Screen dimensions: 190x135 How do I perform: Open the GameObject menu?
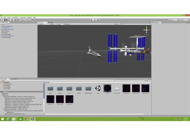(x=15, y=17)
